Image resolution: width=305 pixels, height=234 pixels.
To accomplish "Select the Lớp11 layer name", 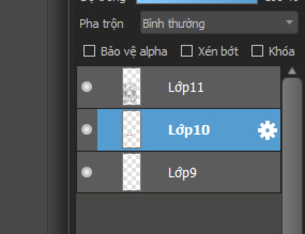I will [186, 87].
